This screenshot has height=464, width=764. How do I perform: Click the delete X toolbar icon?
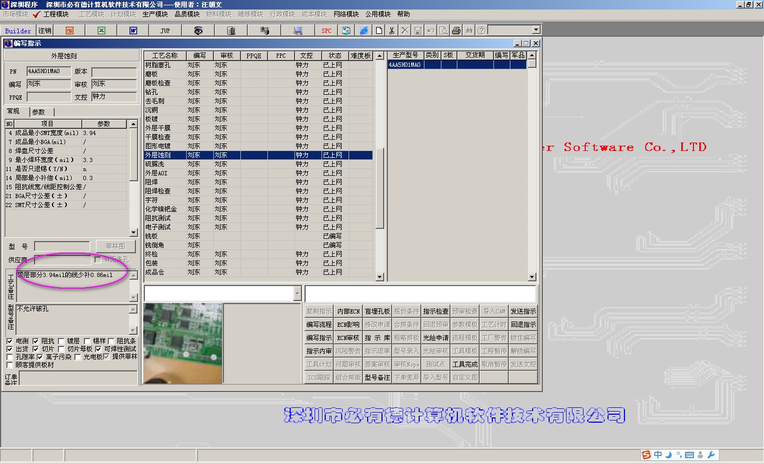405,31
